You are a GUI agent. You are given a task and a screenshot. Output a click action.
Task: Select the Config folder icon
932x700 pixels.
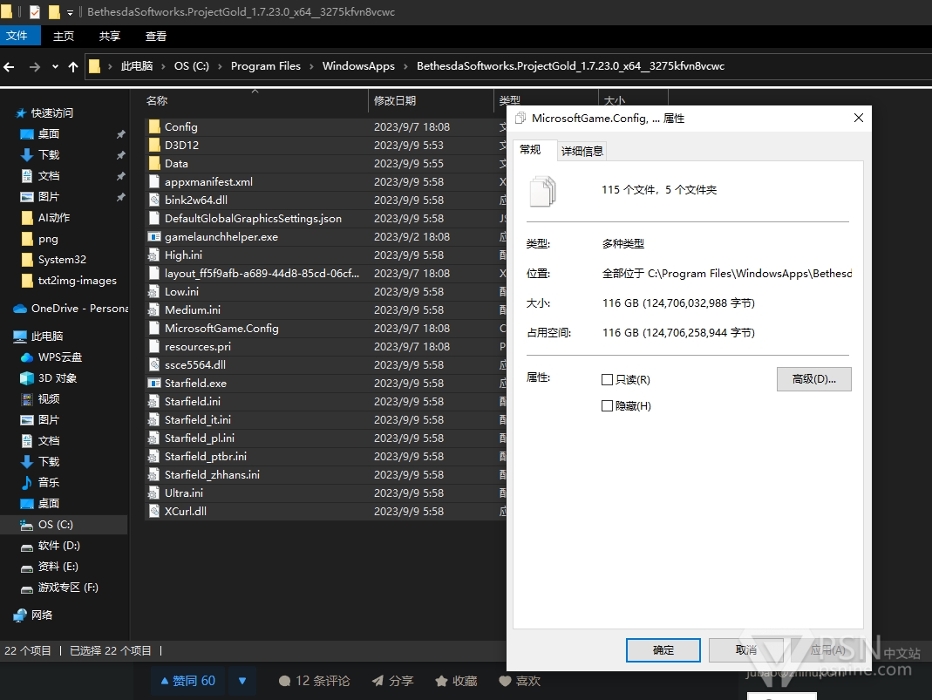[154, 126]
